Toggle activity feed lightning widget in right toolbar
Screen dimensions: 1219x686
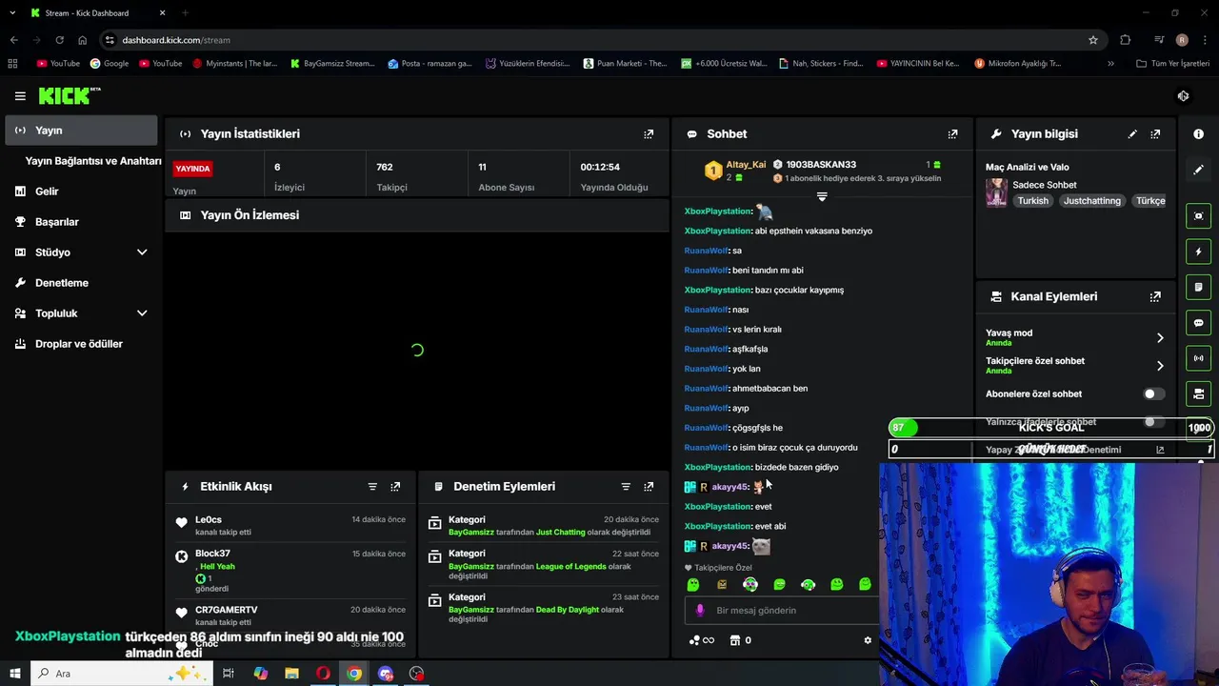[x=1198, y=252]
